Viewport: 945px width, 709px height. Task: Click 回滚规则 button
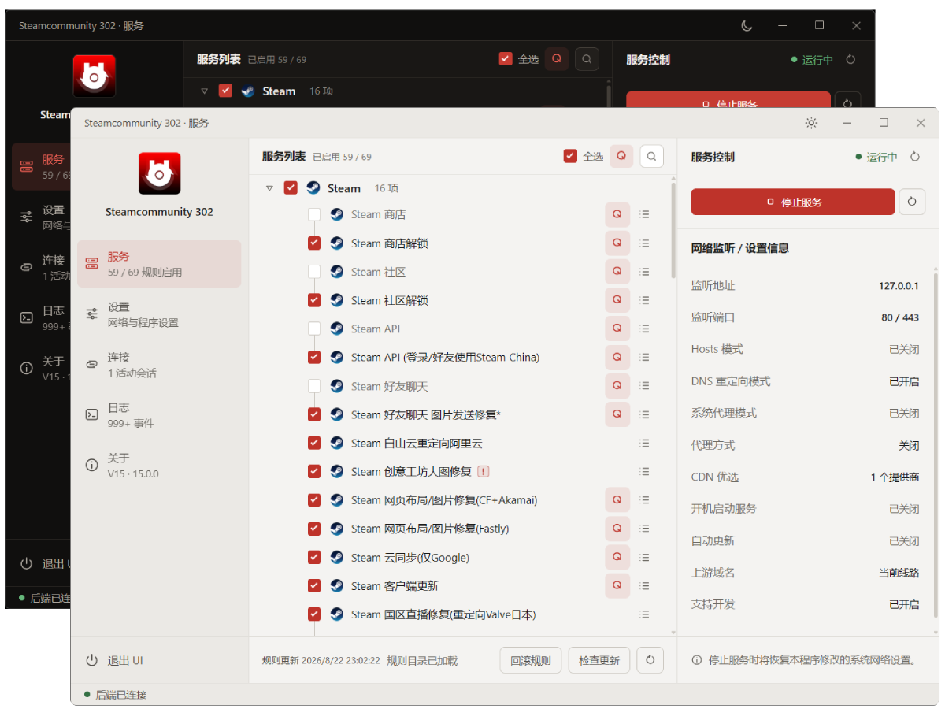[x=531, y=660]
